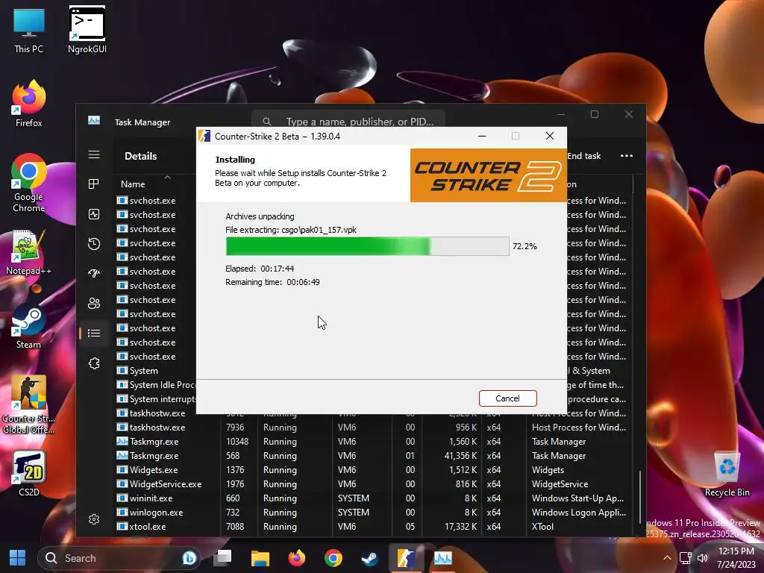Open Counter-Strike Global Offensive desktop shortcut
This screenshot has width=764, height=573.
29,404
